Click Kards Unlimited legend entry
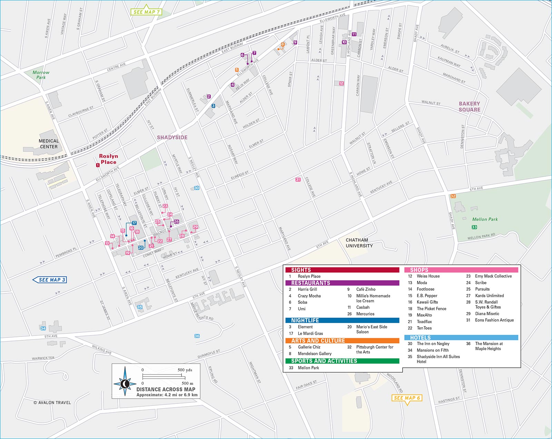The width and height of the screenshot is (552, 439). click(x=489, y=296)
